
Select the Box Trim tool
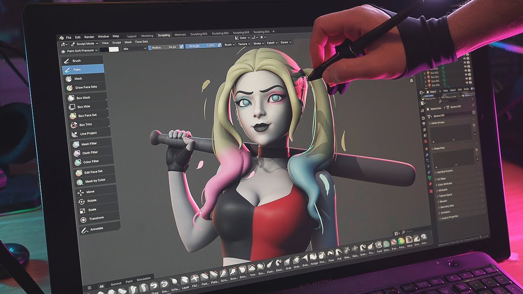click(x=89, y=125)
